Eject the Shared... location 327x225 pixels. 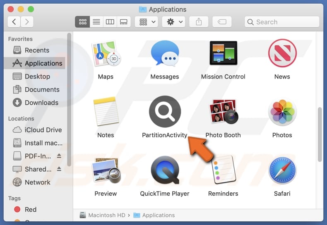tap(59, 169)
